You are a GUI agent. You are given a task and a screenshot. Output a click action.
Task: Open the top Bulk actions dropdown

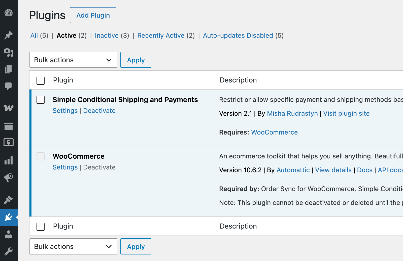[73, 60]
